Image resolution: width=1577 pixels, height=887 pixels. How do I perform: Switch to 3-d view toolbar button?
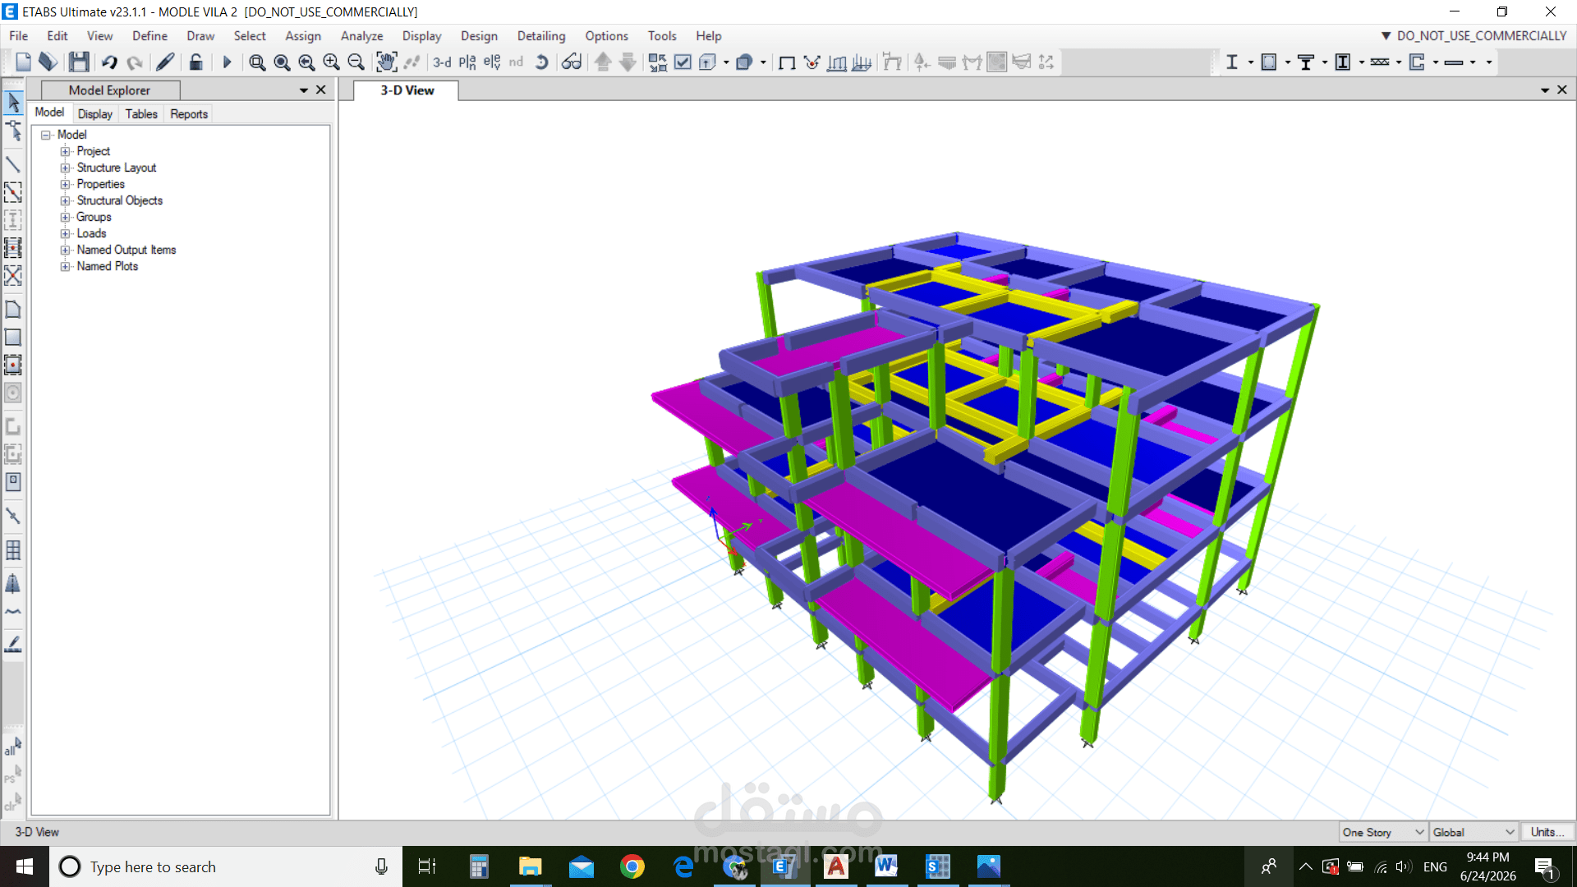442,62
